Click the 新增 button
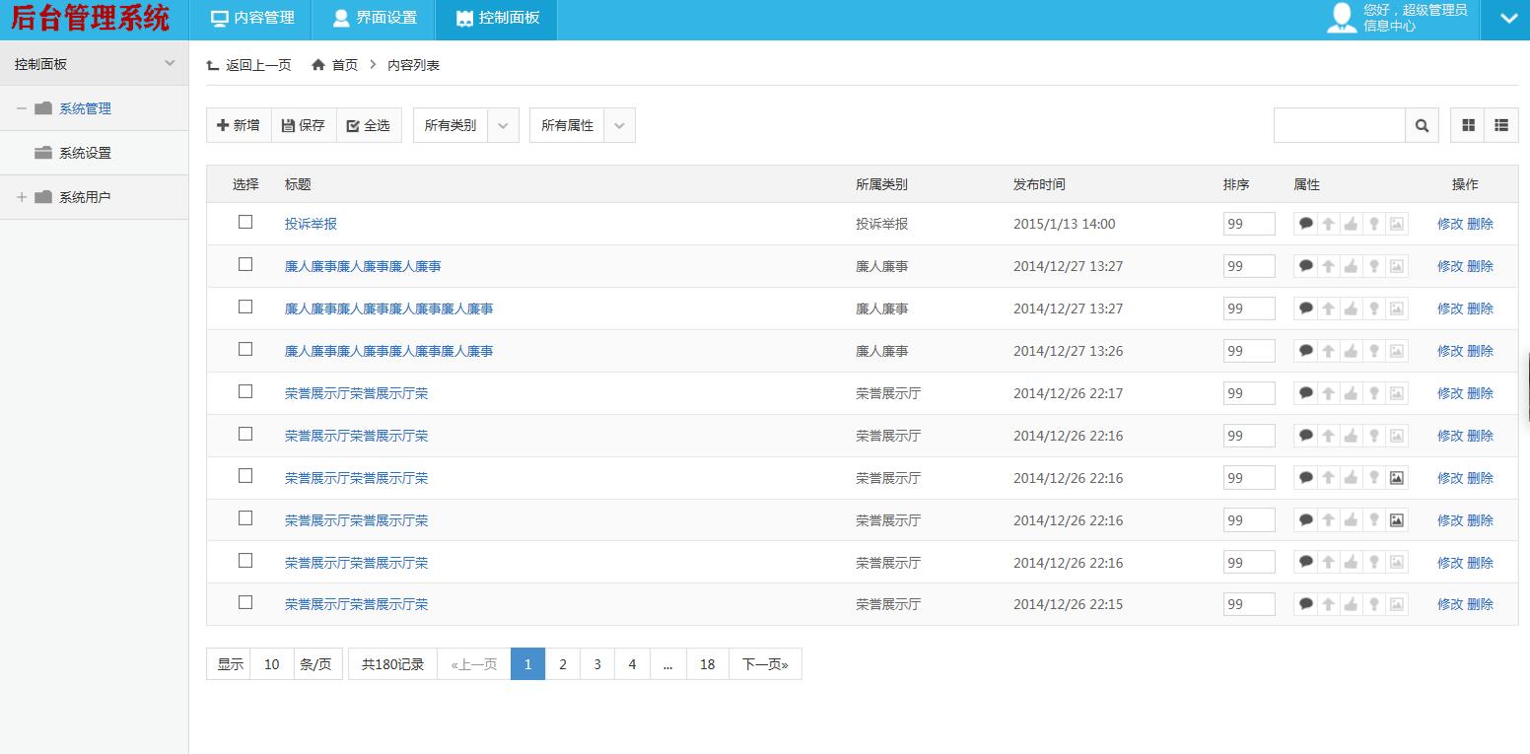The width and height of the screenshot is (1530, 754). tap(239, 126)
